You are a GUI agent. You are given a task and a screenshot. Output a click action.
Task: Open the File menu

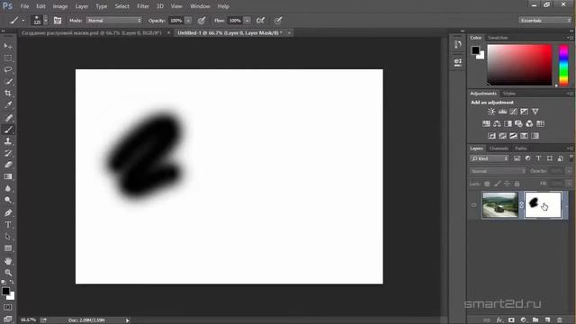tap(24, 6)
